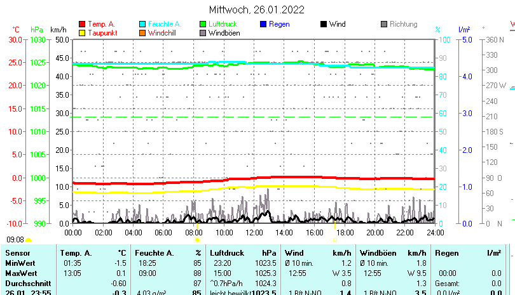Image resolution: width=515 pixels, height=295 pixels.
Task: Click the green Luftdruck legend square
Action: (203, 24)
